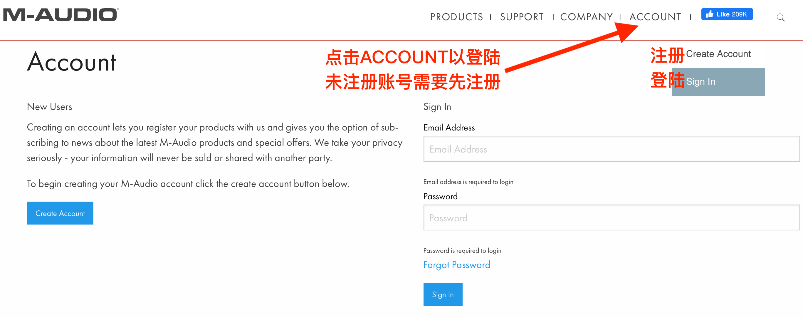Image resolution: width=803 pixels, height=318 pixels.
Task: Select the highlighted Sign In dropdown entry
Action: [718, 82]
